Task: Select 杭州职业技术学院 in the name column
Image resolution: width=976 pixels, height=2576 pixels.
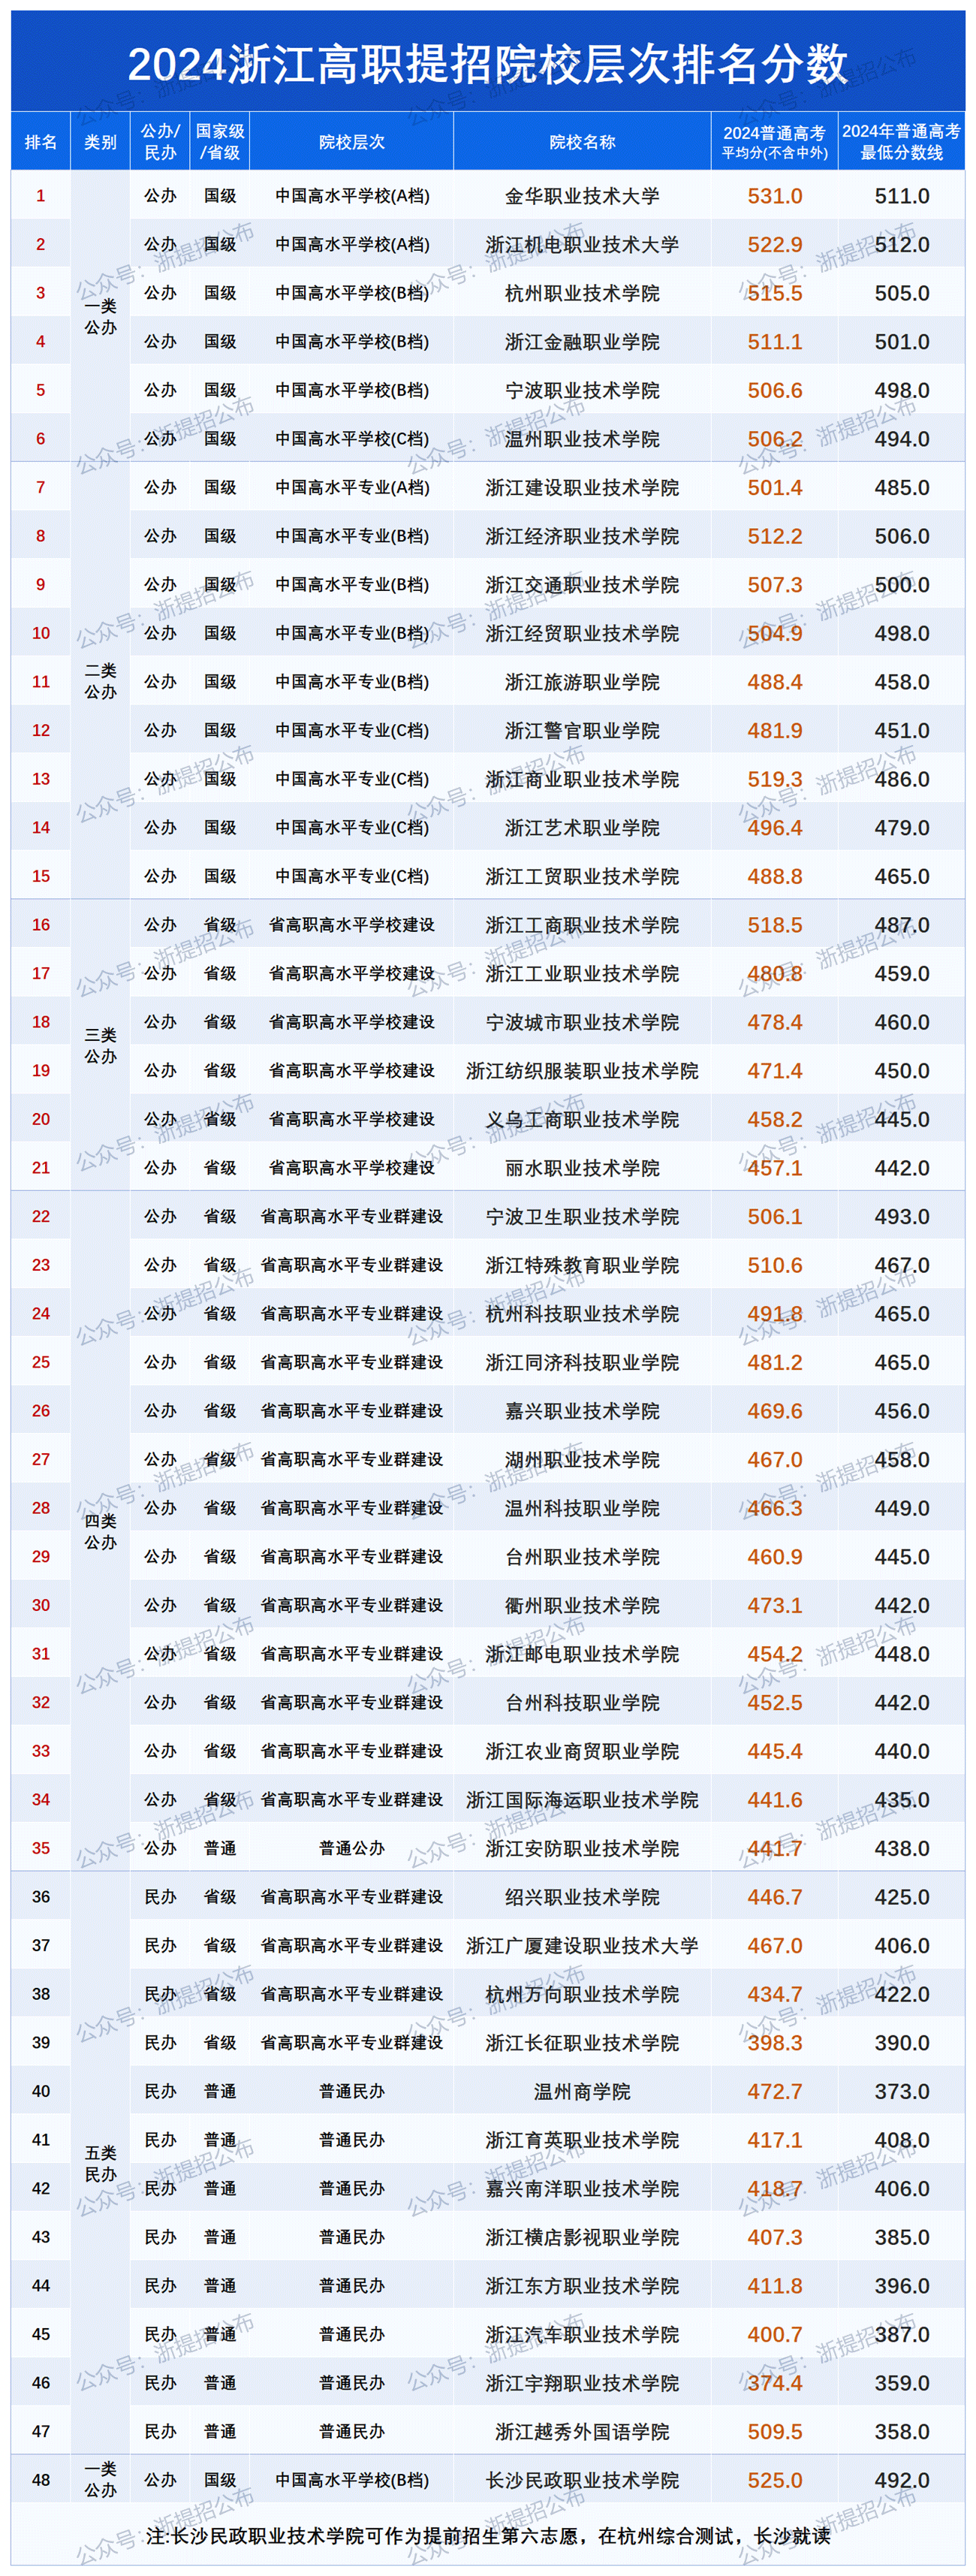Action: click(582, 293)
